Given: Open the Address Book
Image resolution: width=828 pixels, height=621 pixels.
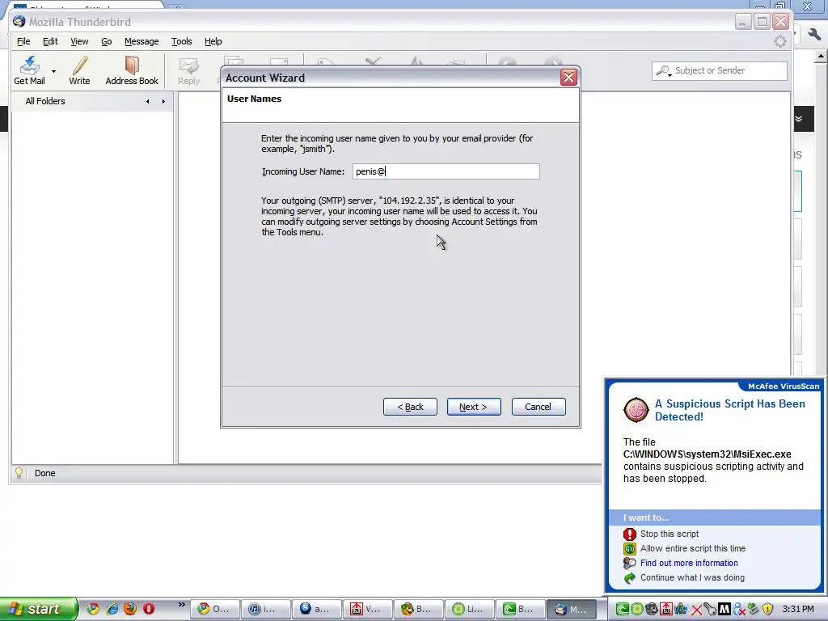Looking at the screenshot, I should click(132, 70).
